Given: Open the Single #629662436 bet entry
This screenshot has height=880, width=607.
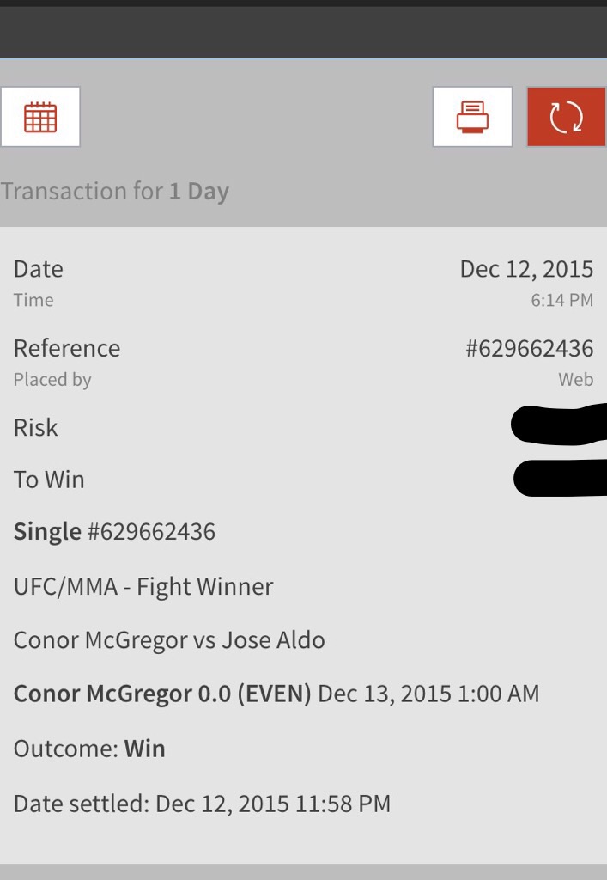Looking at the screenshot, I should tap(114, 531).
